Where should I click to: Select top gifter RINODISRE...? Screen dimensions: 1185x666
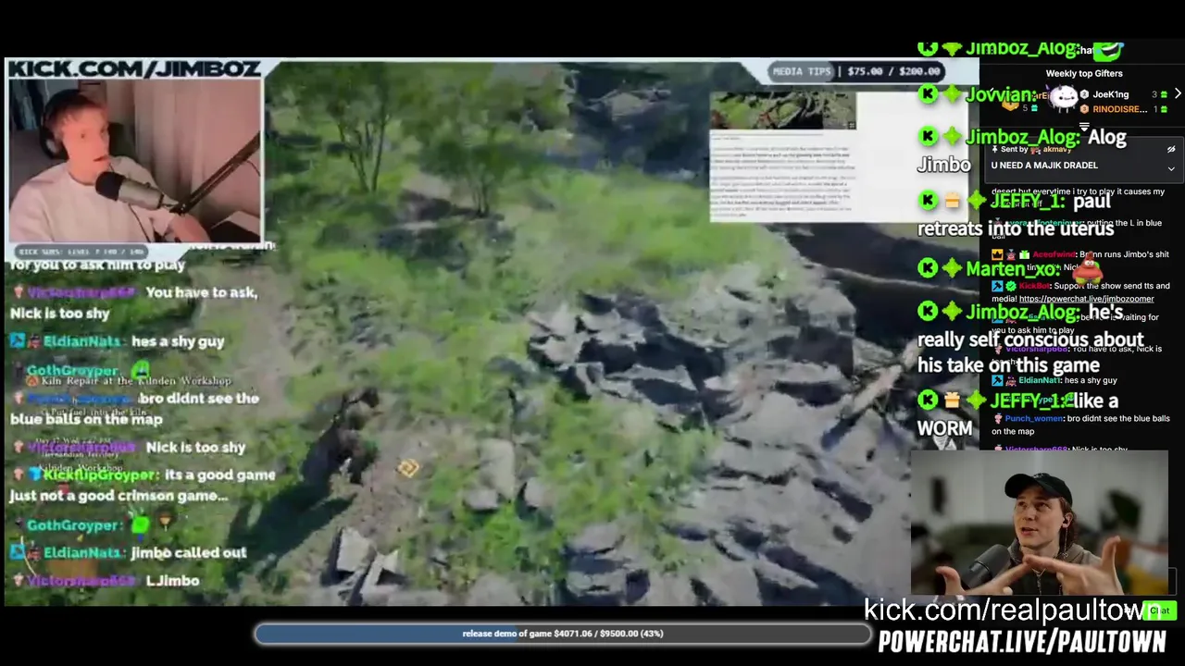click(x=1119, y=109)
